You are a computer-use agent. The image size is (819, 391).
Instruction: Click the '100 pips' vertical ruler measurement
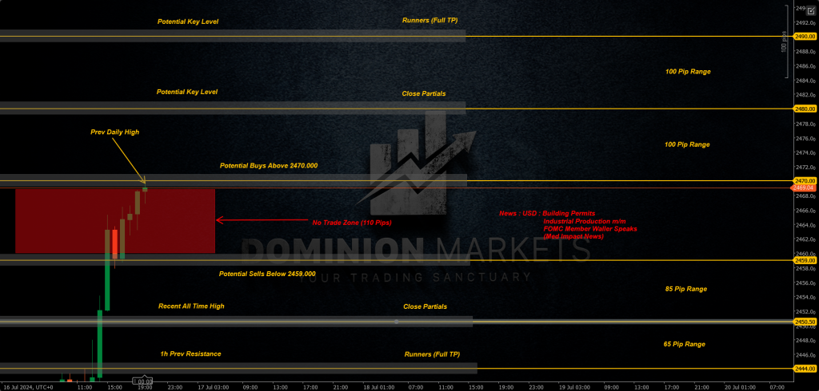point(784,41)
